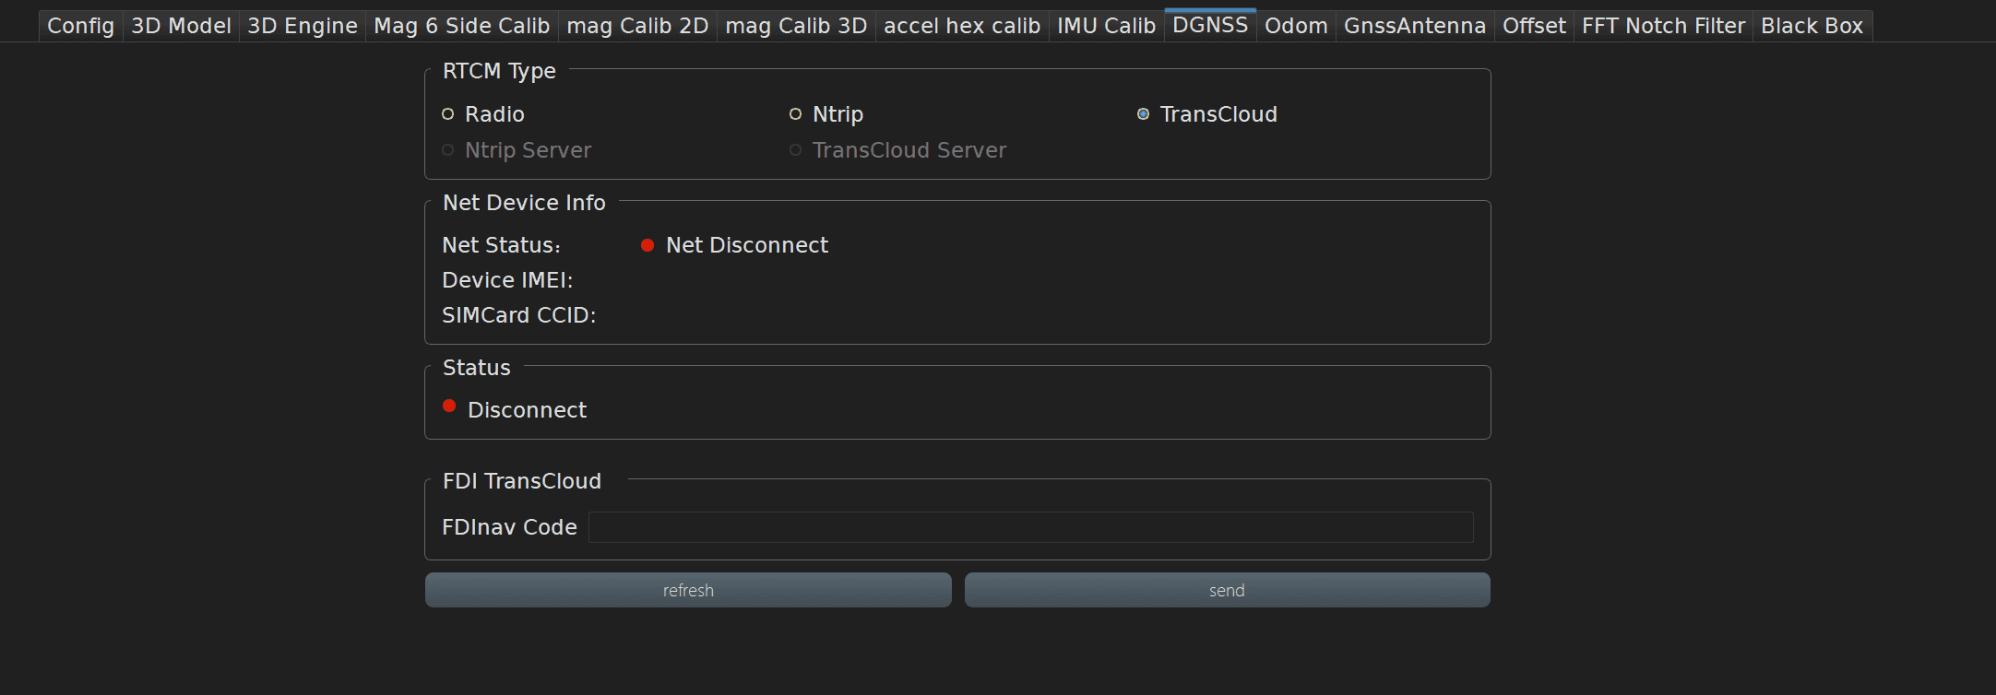
Task: Click the DGNSS tab
Action: 1209,25
